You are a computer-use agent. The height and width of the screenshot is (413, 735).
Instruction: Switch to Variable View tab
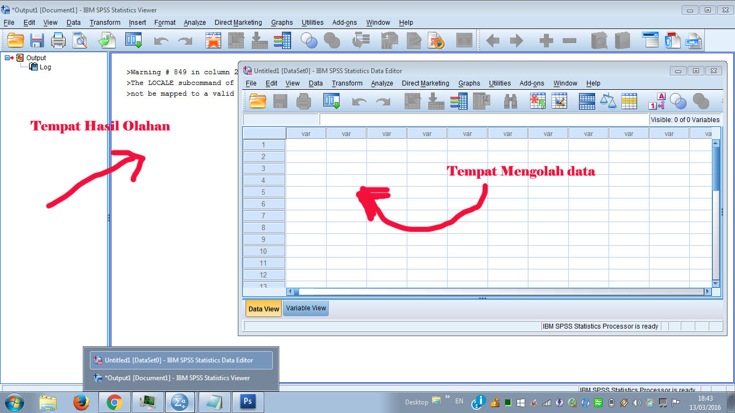point(306,308)
